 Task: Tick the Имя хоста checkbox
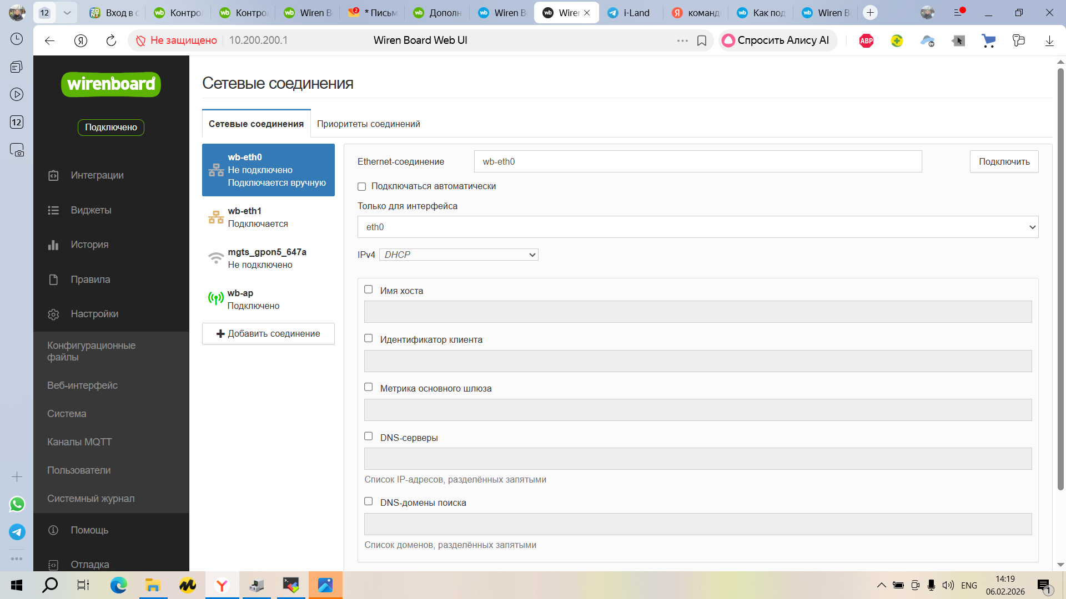tap(369, 290)
